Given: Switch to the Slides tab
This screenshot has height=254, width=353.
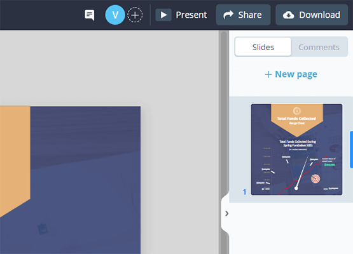Looking at the screenshot, I should pos(263,47).
